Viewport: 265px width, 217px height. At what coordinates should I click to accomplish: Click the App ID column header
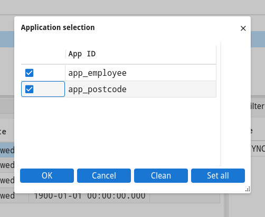coord(141,54)
